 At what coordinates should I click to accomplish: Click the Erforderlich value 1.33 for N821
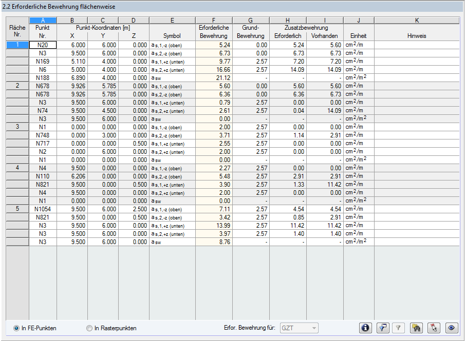pos(288,185)
